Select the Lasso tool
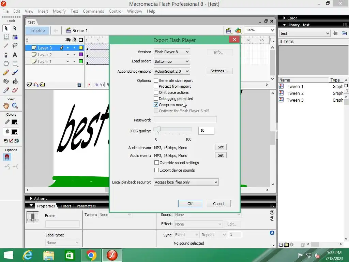349x262 pixels. click(x=15, y=46)
